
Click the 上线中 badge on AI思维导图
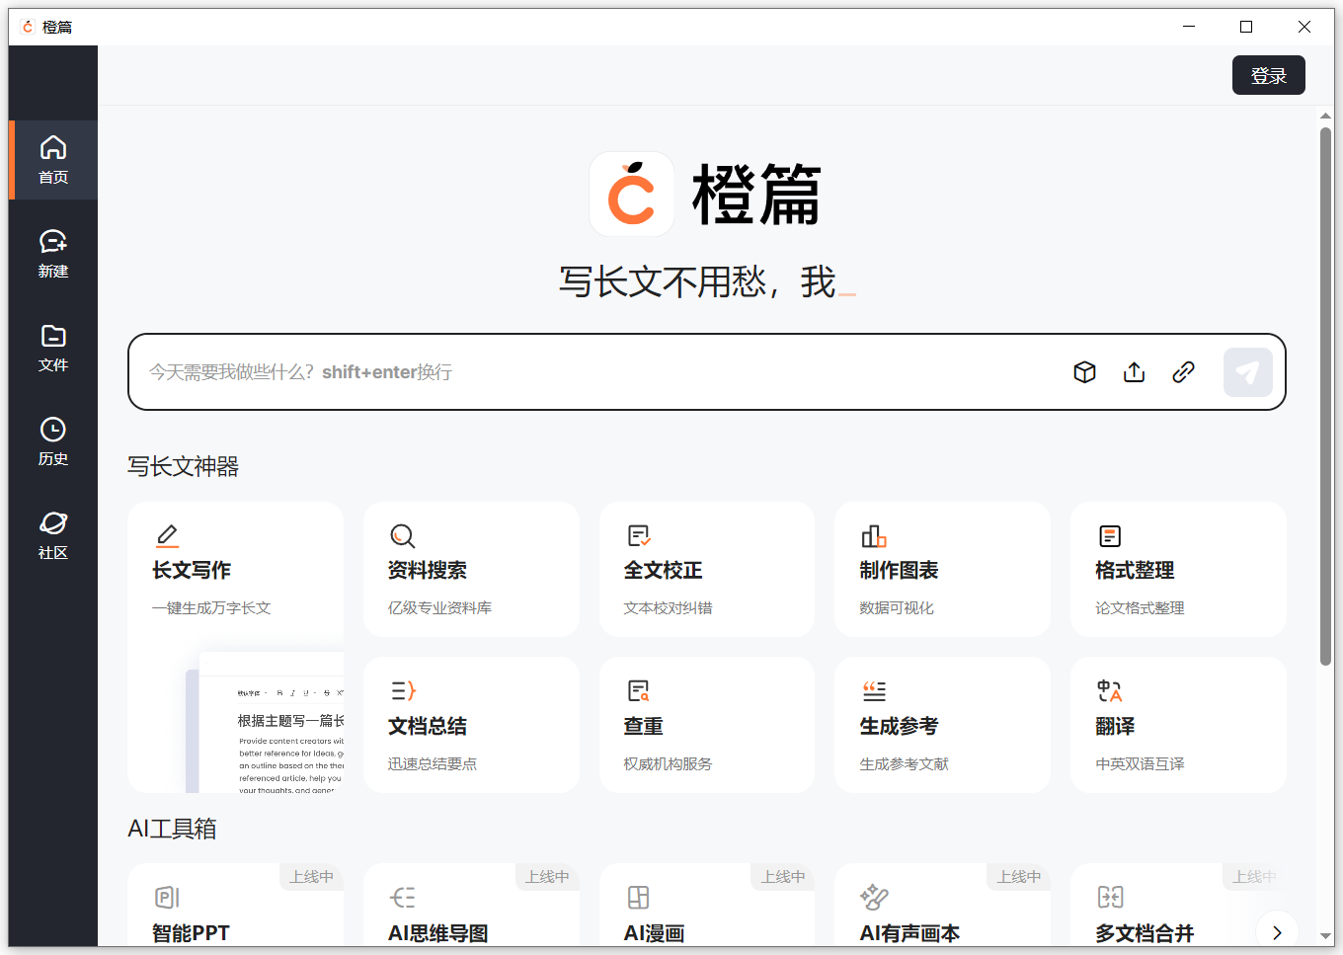click(x=548, y=876)
